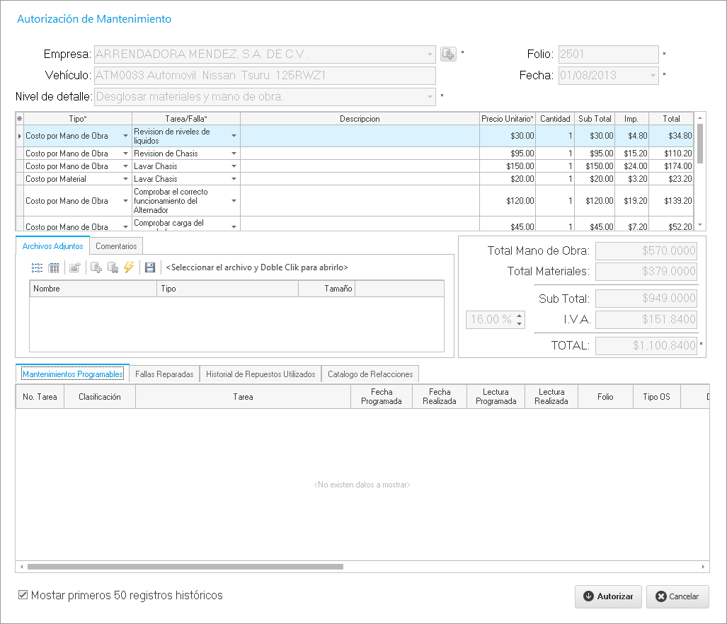
Task: Click the lightning bolt icon in attachments
Action: coord(129,267)
